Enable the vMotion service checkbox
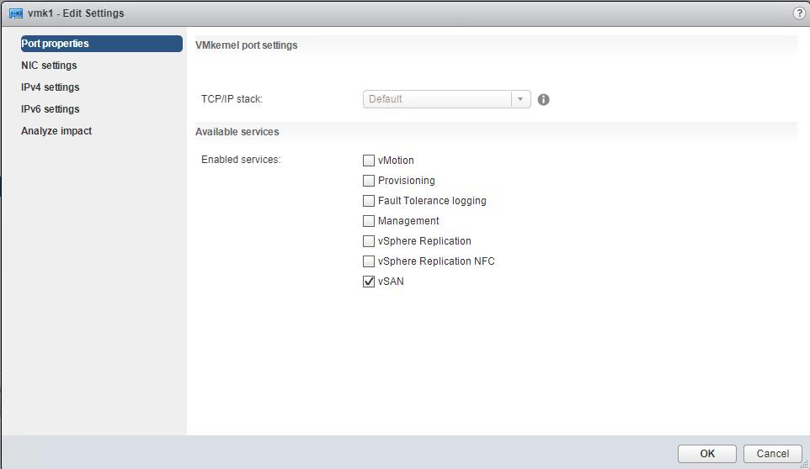This screenshot has height=469, width=810. pyautogui.click(x=368, y=161)
